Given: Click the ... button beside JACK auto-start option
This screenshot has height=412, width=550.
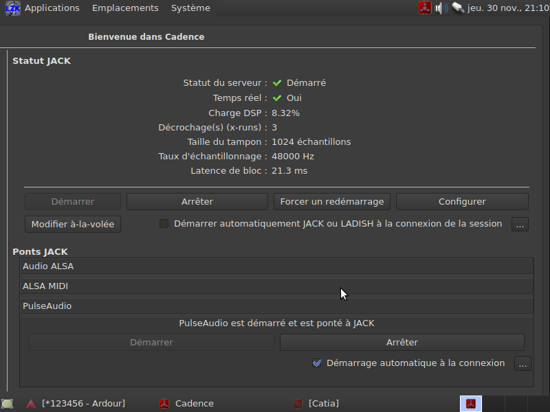Looking at the screenshot, I should click(x=520, y=225).
